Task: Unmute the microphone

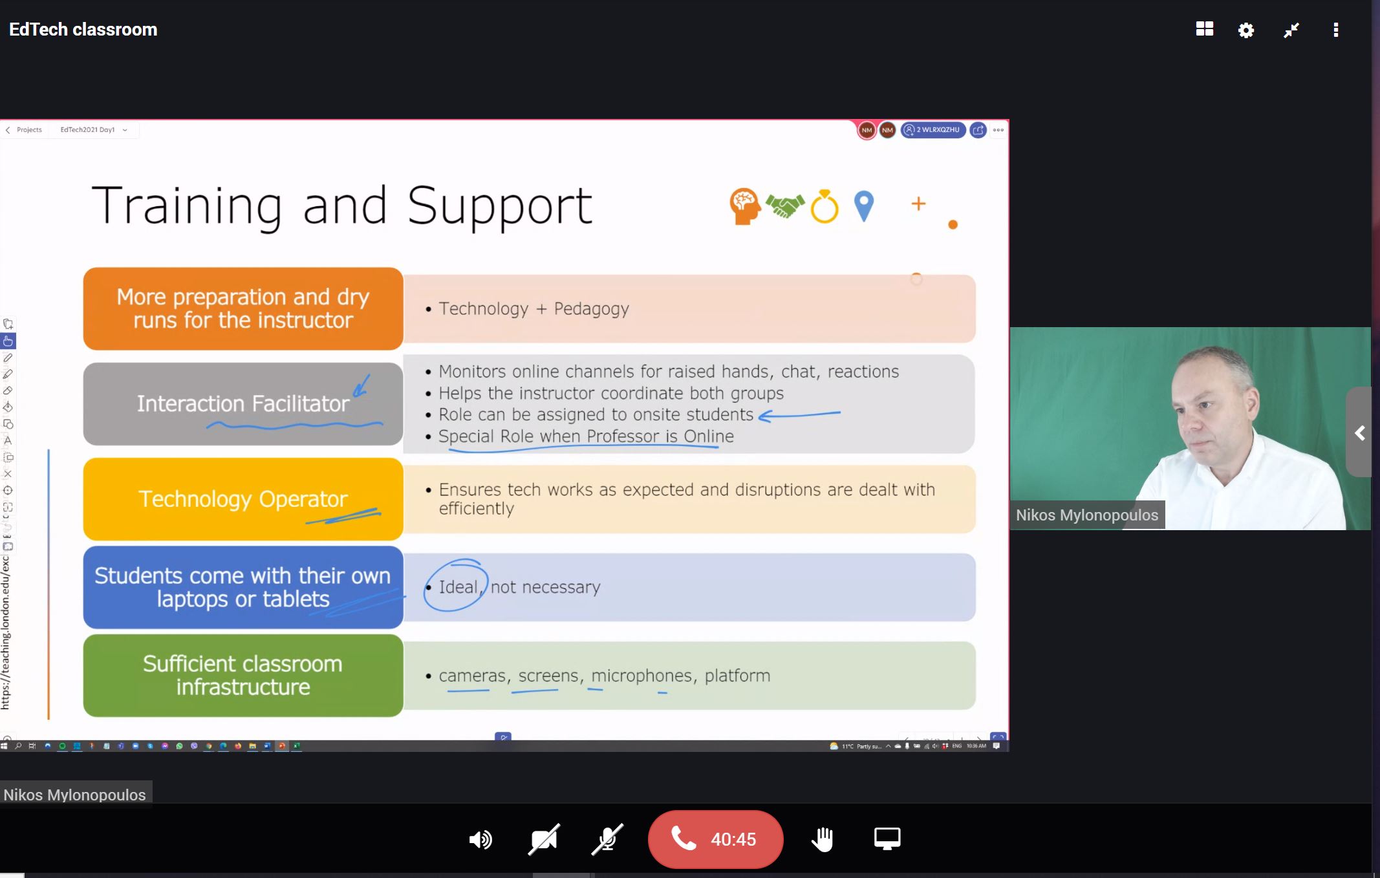Action: 607,839
